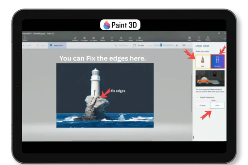The height and width of the screenshot is (165, 248).
Task: Select the Brushes tool
Action: 75,38
